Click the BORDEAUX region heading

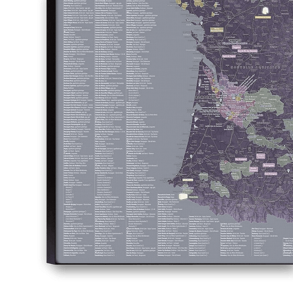click(x=205, y=97)
